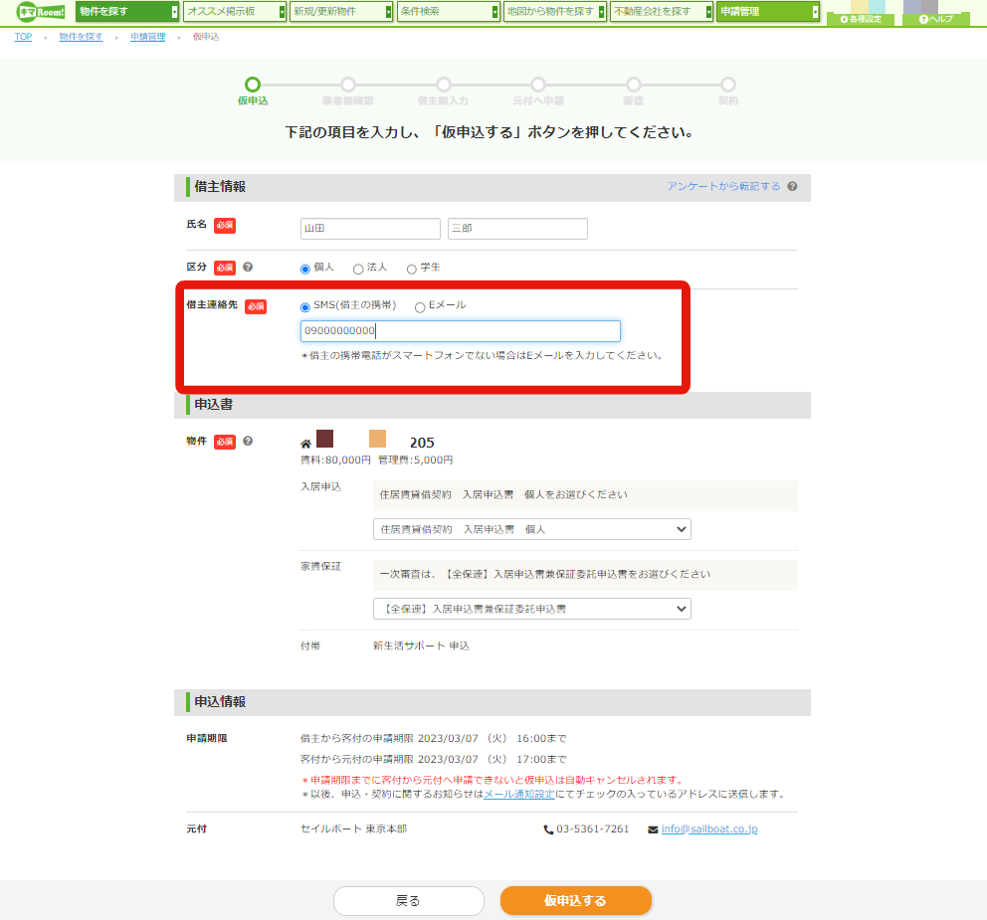Viewport: 987px width, 920px height.
Task: Select 法人 radio button
Action: (358, 270)
